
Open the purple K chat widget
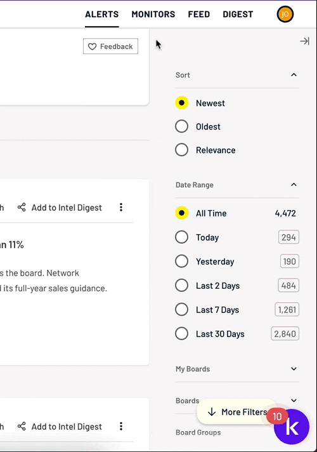tap(292, 427)
